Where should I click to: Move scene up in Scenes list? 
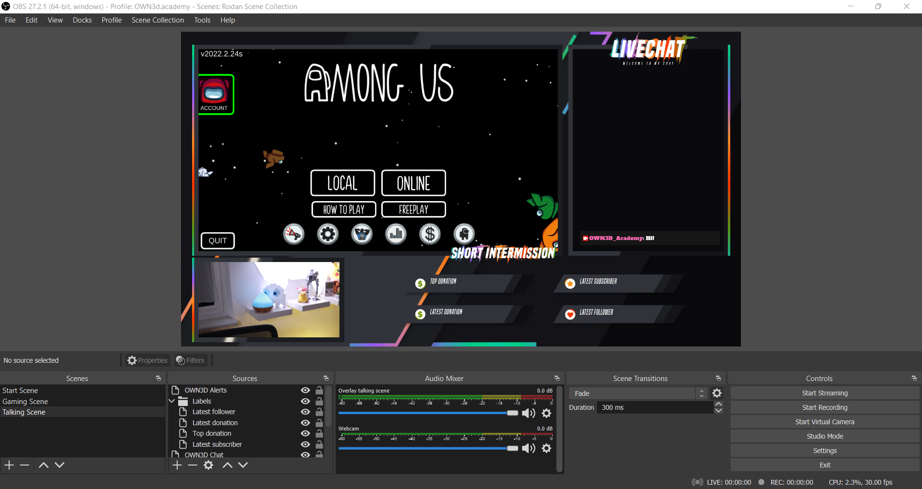coord(43,465)
